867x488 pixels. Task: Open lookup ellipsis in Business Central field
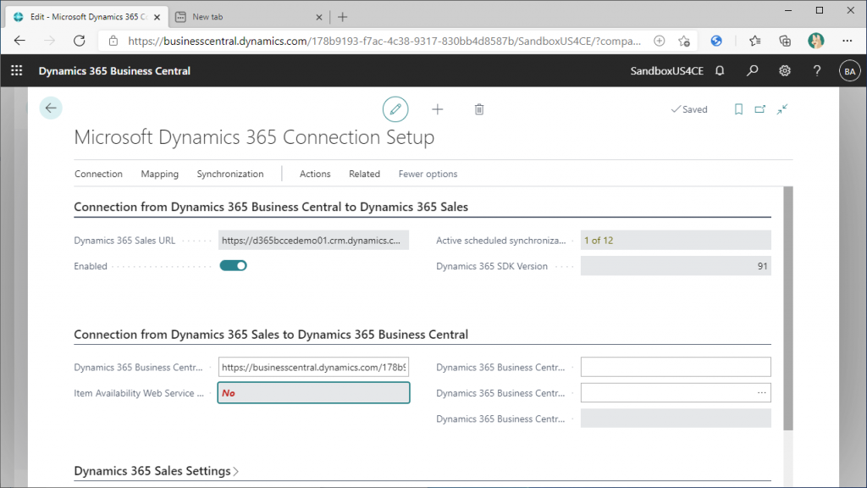click(761, 393)
